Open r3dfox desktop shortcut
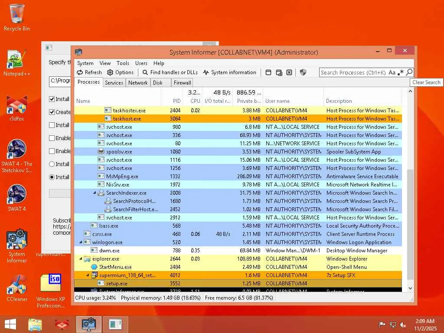 coord(17,108)
